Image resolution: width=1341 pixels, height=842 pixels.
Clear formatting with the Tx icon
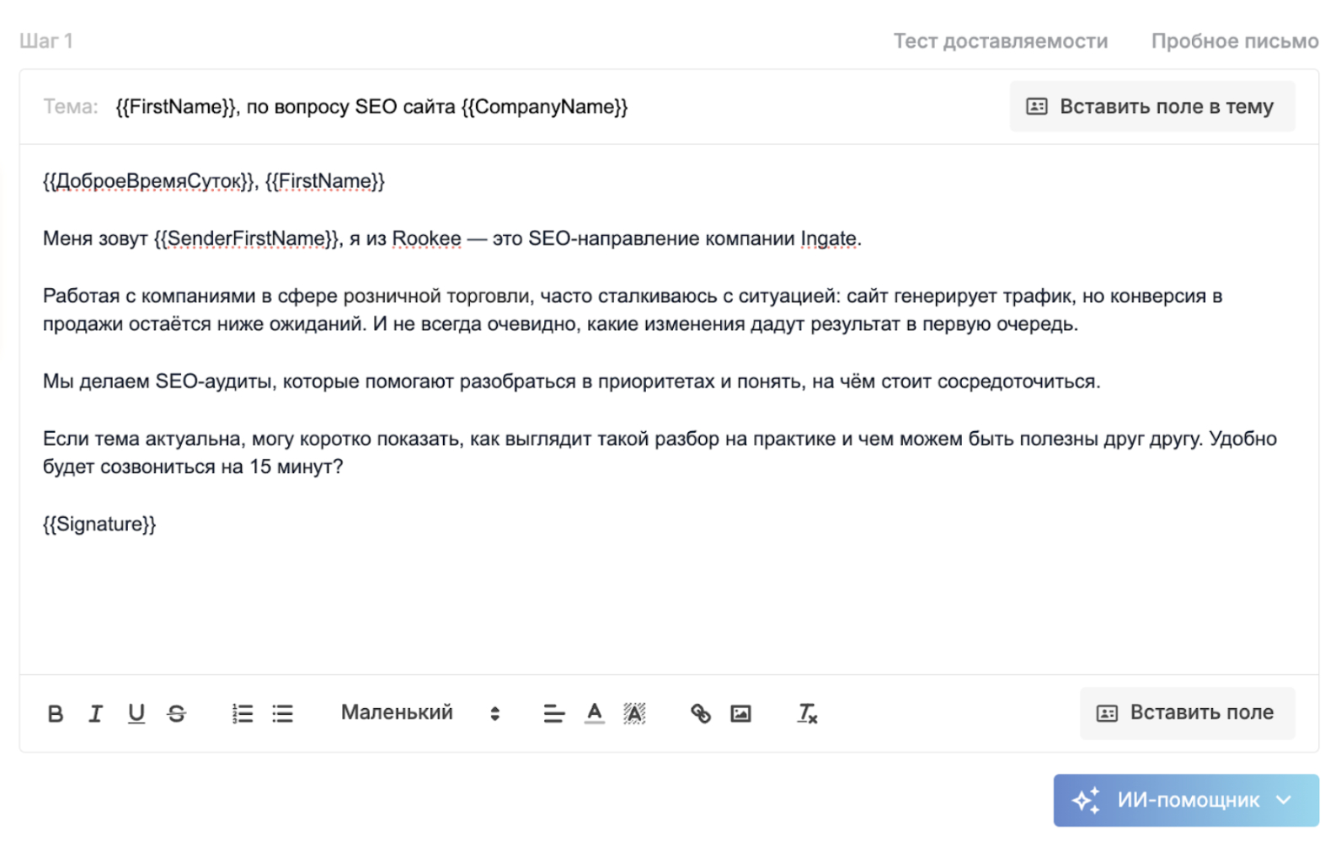tap(805, 713)
